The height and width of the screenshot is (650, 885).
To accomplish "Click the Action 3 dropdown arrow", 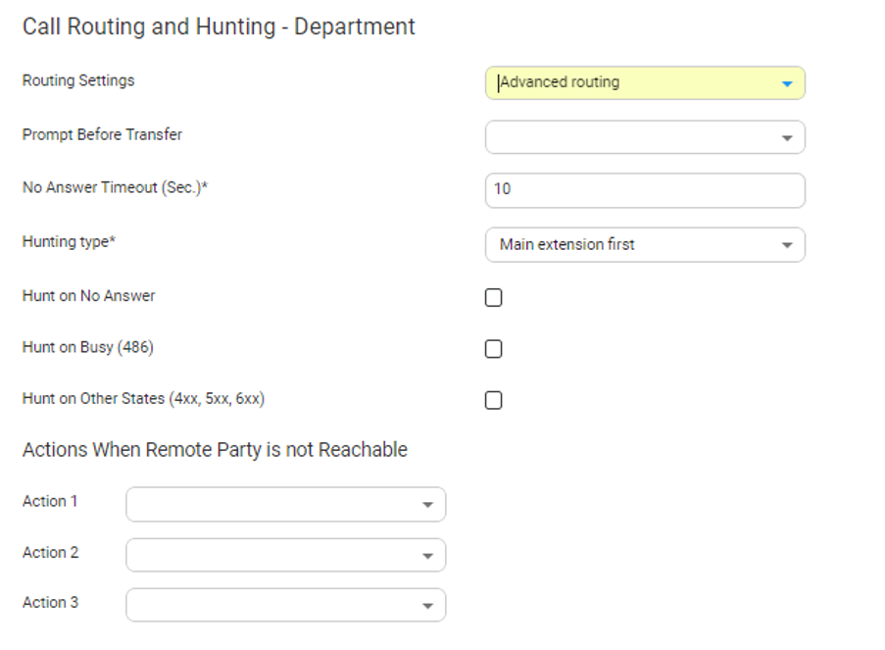I will (427, 606).
